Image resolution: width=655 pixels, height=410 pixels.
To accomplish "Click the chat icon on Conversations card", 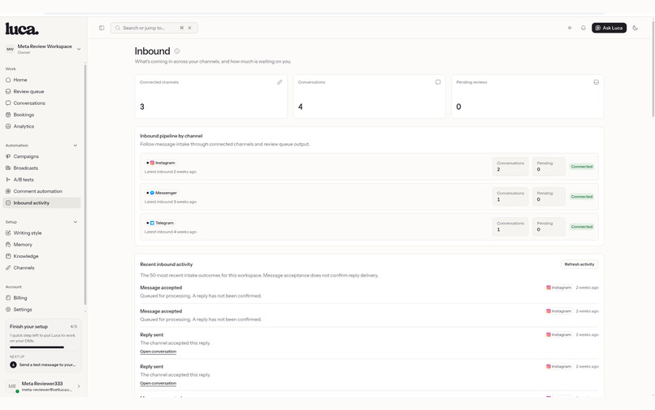I will click(438, 82).
